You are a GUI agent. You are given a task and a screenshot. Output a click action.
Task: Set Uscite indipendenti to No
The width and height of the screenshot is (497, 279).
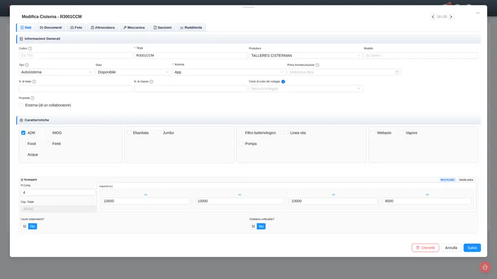pyautogui.click(x=32, y=226)
